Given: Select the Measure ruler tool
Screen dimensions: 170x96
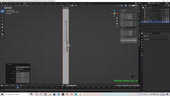Looking at the screenshot, I should pos(2,34).
